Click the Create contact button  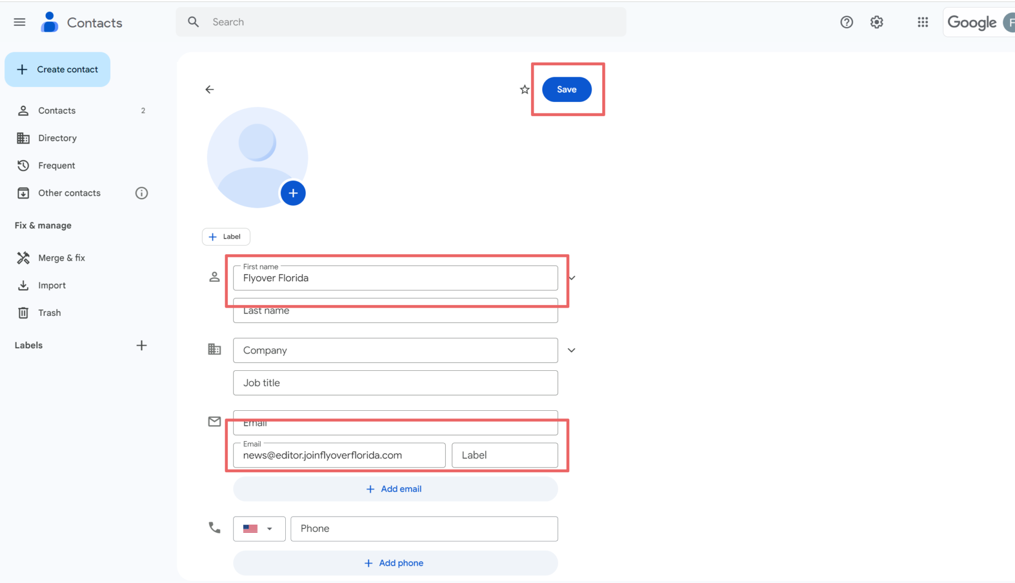57,70
